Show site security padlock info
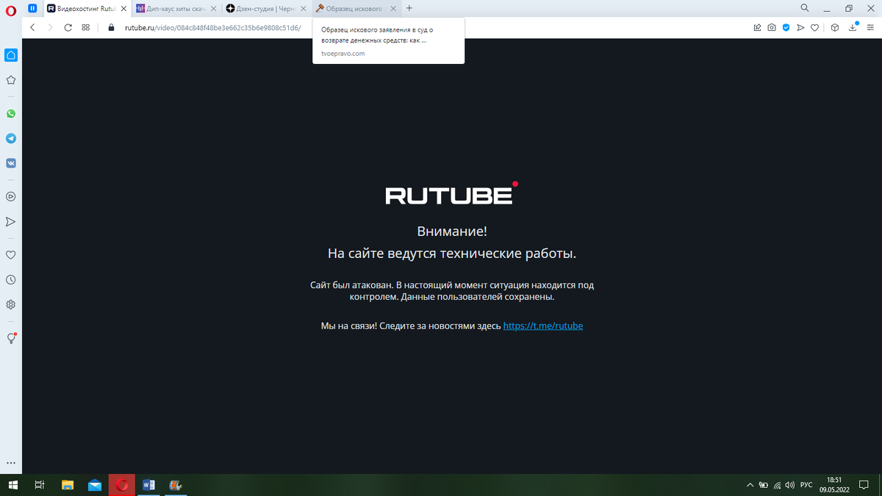Screen dimensions: 882x496 coord(112,27)
